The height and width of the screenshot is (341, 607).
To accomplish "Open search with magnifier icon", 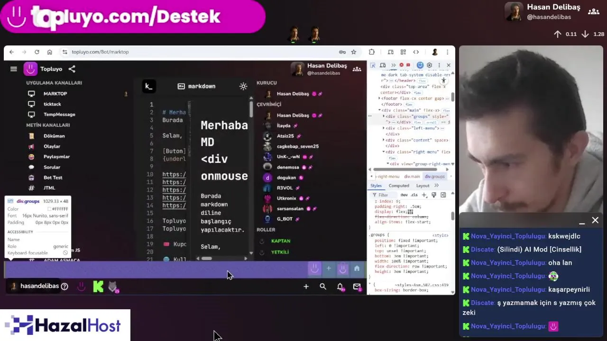I will (x=323, y=287).
